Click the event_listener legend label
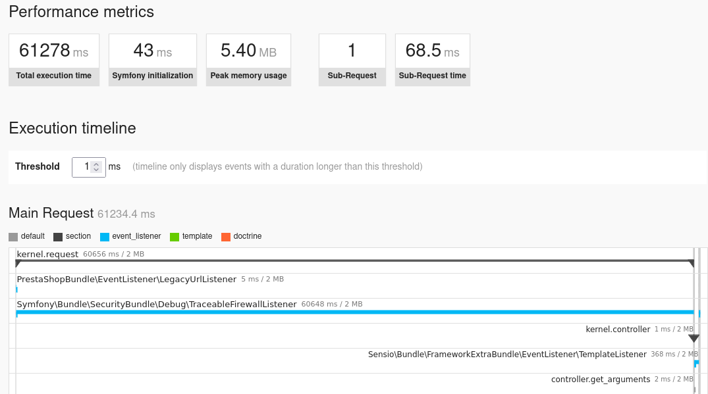This screenshot has width=708, height=394. (136, 236)
